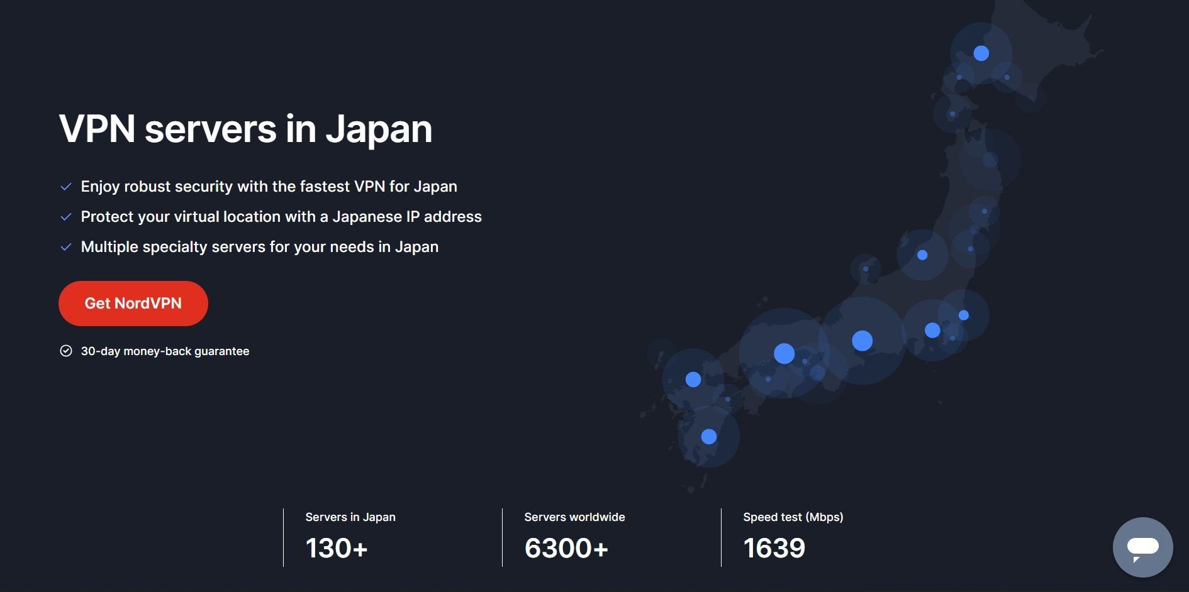Image resolution: width=1189 pixels, height=592 pixels.
Task: Click "Protect your virtual location" bullet text
Action: 281,217
